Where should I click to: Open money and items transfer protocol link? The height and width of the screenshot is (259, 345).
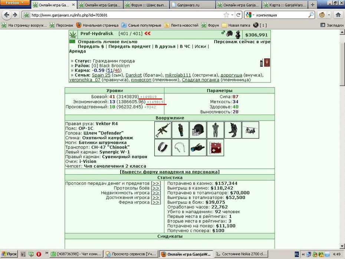[156, 183]
